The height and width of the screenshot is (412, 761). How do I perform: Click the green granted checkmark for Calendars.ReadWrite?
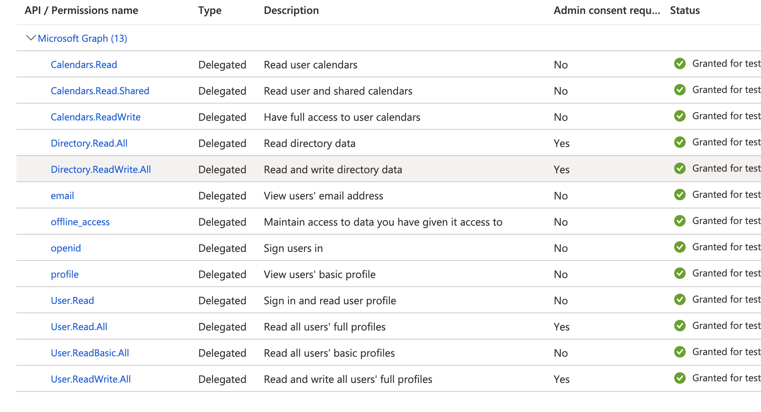680,116
